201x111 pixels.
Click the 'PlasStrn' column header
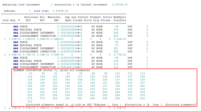(120, 20)
